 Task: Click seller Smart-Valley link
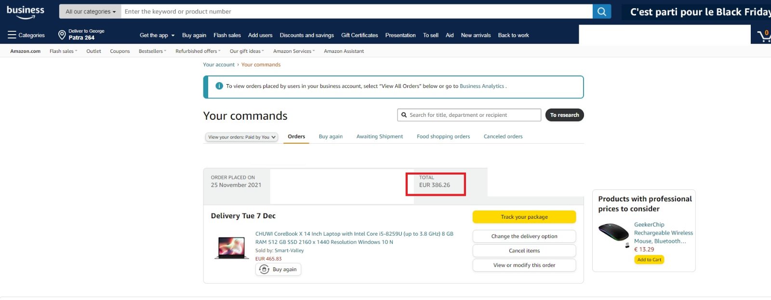289,250
